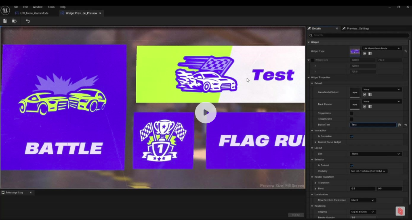Close the Message Log tab
The height and width of the screenshot is (220, 412).
(31, 193)
